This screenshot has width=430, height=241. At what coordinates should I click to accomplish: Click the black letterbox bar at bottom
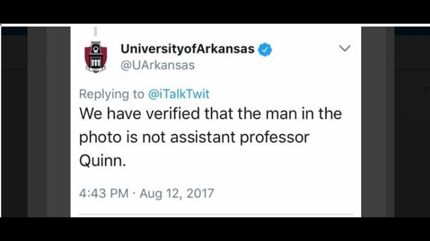click(x=215, y=229)
